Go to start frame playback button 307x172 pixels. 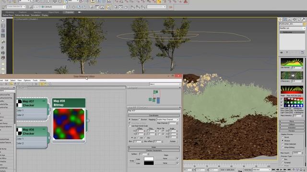point(273,170)
